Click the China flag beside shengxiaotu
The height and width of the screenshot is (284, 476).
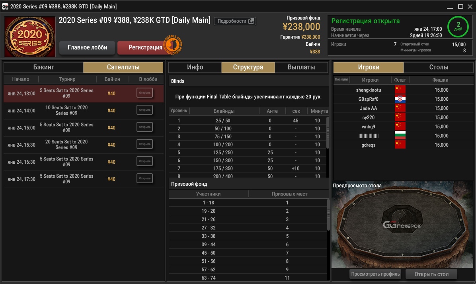pos(400,90)
